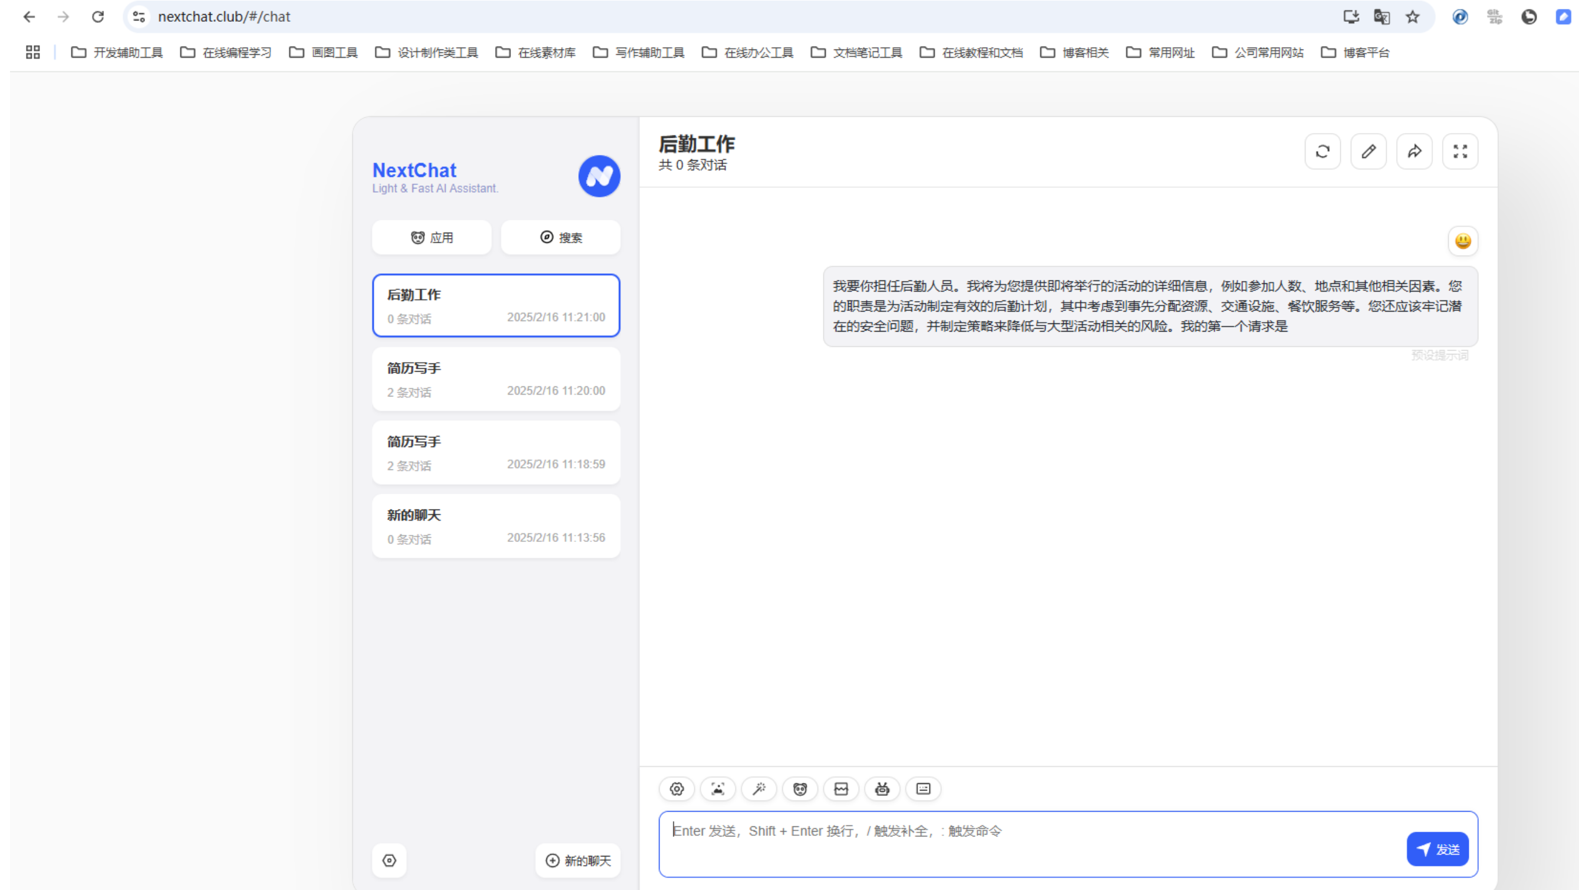This screenshot has height=890, width=1579.
Task: Click the share conversation arrow icon
Action: click(1414, 151)
